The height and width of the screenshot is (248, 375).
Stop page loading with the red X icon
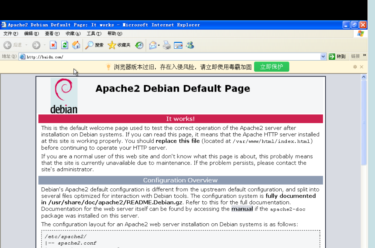(x=53, y=45)
